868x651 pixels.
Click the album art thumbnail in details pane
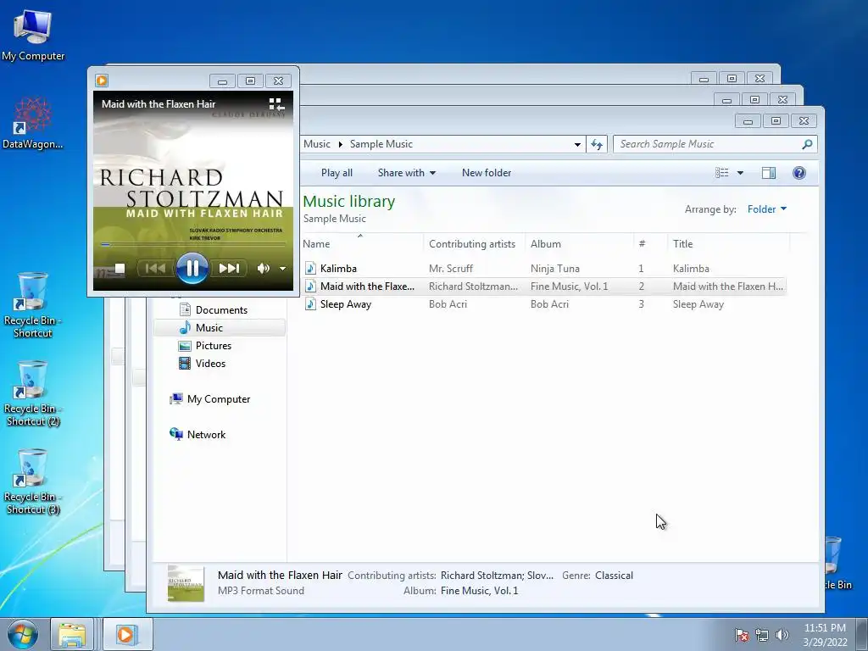coord(186,583)
